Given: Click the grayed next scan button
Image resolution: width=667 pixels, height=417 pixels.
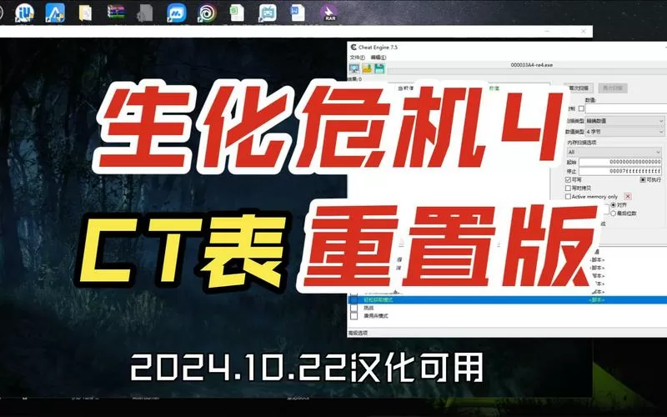Looking at the screenshot, I should click(613, 88).
